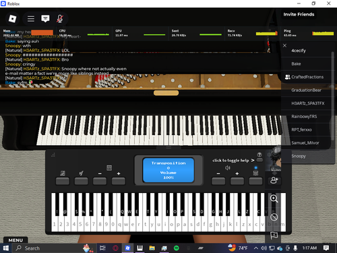The width and height of the screenshot is (337, 253).
Task: Click the black key labeled W
Action: point(129,204)
